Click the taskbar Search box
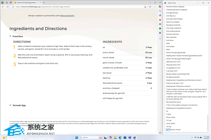Screen dimensions: 211x140 (91, 138)
